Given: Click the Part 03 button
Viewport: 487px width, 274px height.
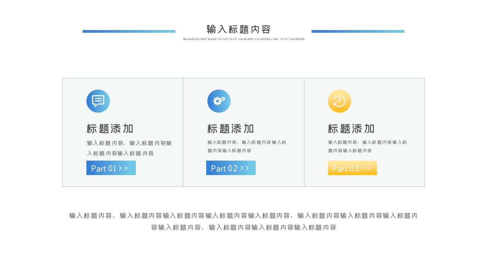Looking at the screenshot, I should [352, 168].
